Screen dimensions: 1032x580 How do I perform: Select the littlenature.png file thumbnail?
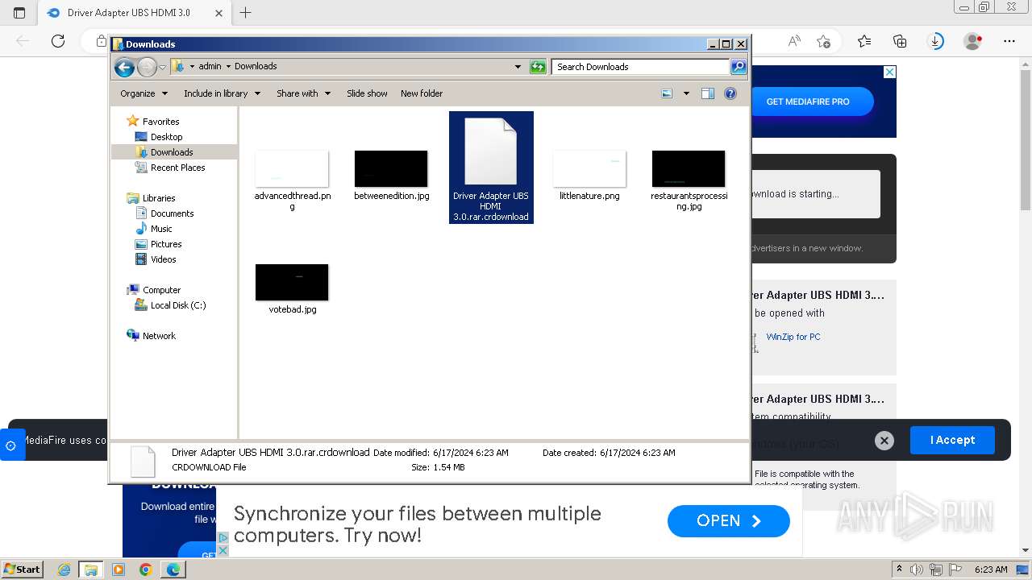coord(589,169)
